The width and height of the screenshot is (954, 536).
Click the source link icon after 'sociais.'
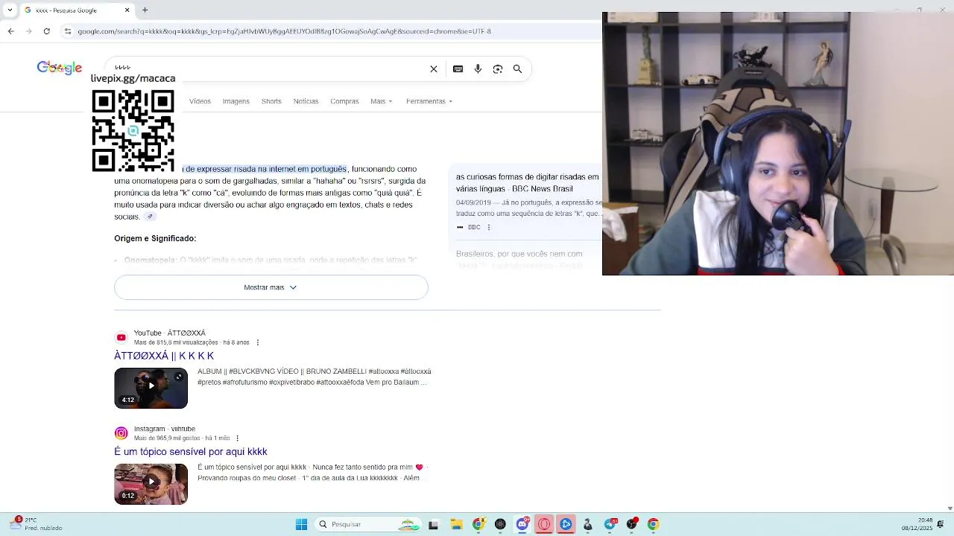click(150, 217)
